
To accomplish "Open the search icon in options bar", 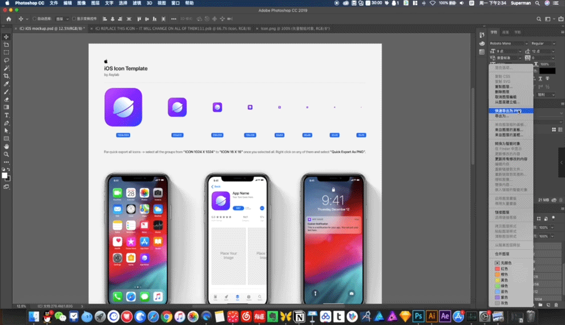I will (539, 19).
